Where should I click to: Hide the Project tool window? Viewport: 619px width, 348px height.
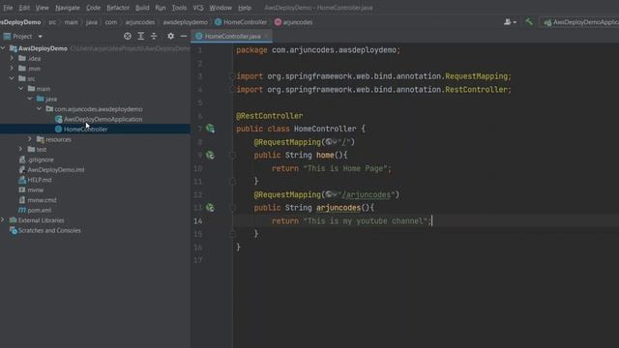pos(184,37)
